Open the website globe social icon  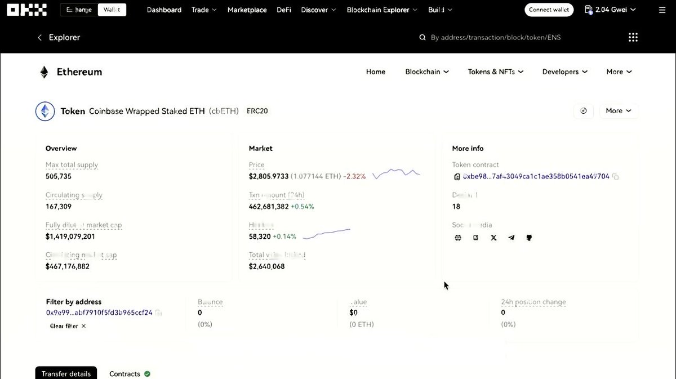458,238
